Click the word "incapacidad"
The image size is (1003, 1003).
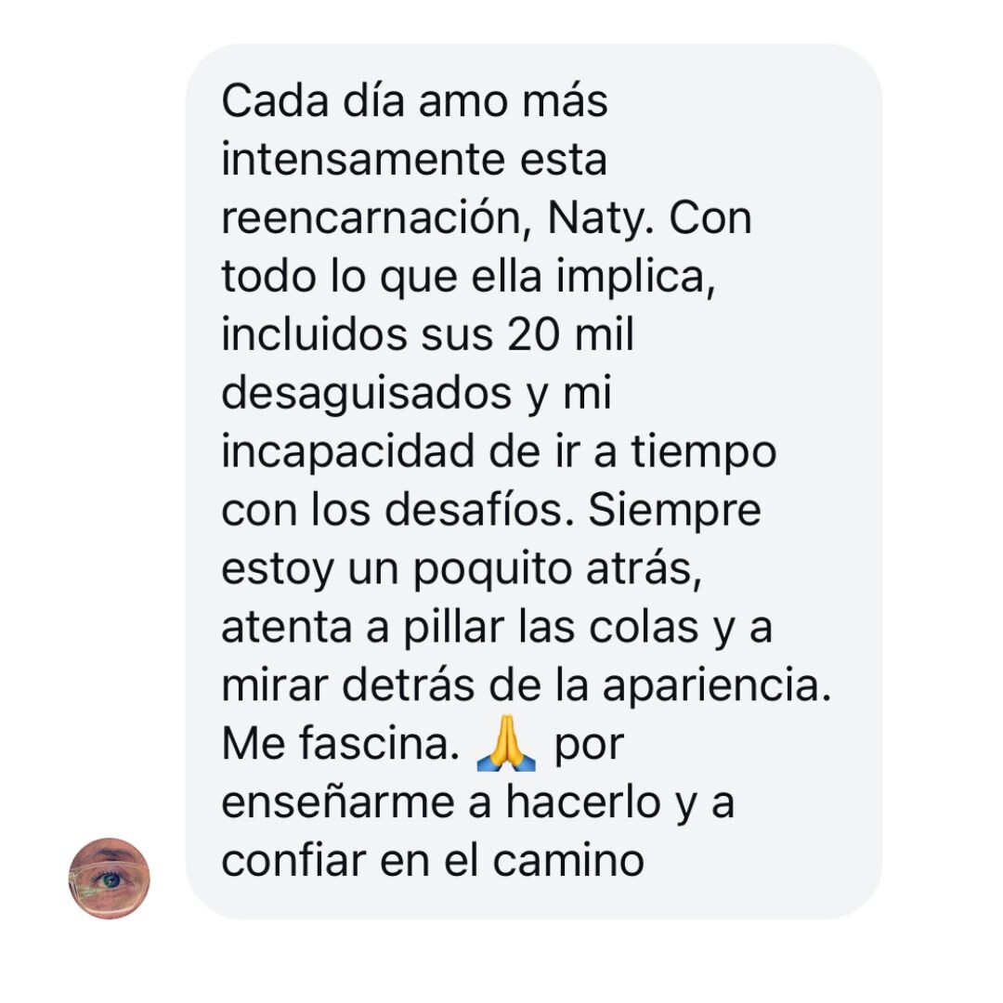[x=348, y=453]
